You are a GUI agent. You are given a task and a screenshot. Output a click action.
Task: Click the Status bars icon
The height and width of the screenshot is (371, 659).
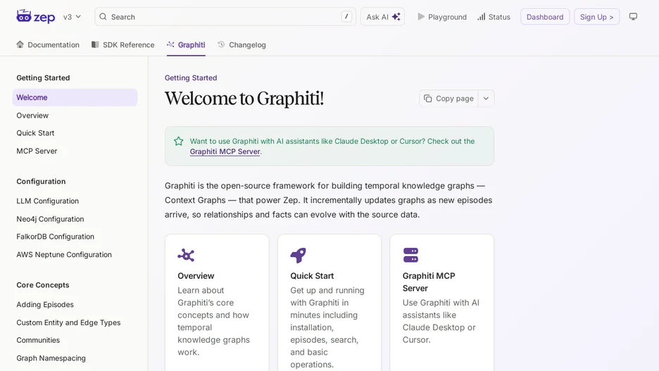pyautogui.click(x=481, y=17)
